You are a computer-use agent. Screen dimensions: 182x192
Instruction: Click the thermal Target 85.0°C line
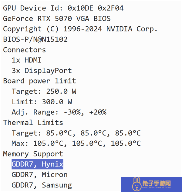click(x=76, y=133)
